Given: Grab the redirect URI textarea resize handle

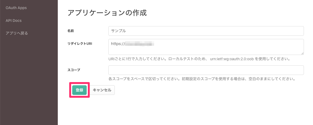Looking at the screenshot, I should click(302, 53).
